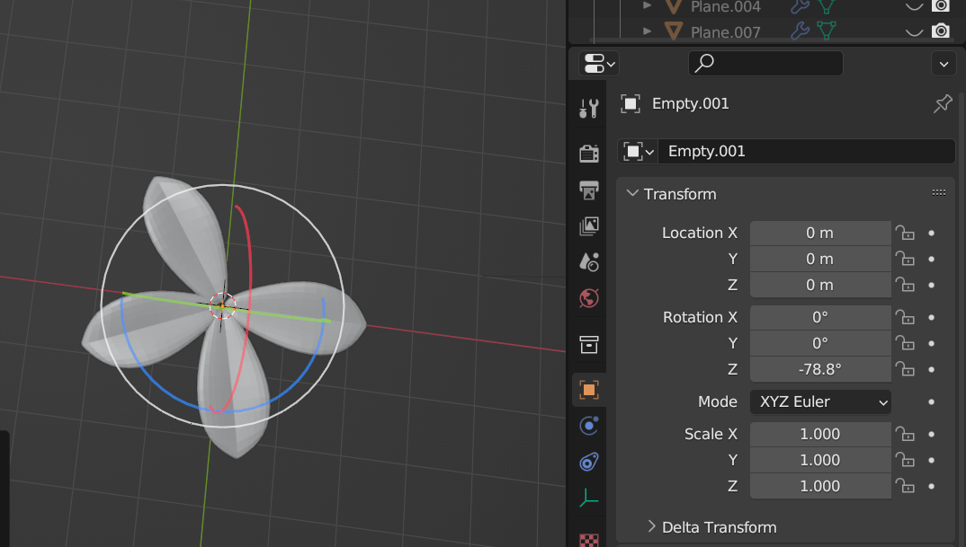966x547 pixels.
Task: Lock the Scale Y value
Action: tap(905, 460)
